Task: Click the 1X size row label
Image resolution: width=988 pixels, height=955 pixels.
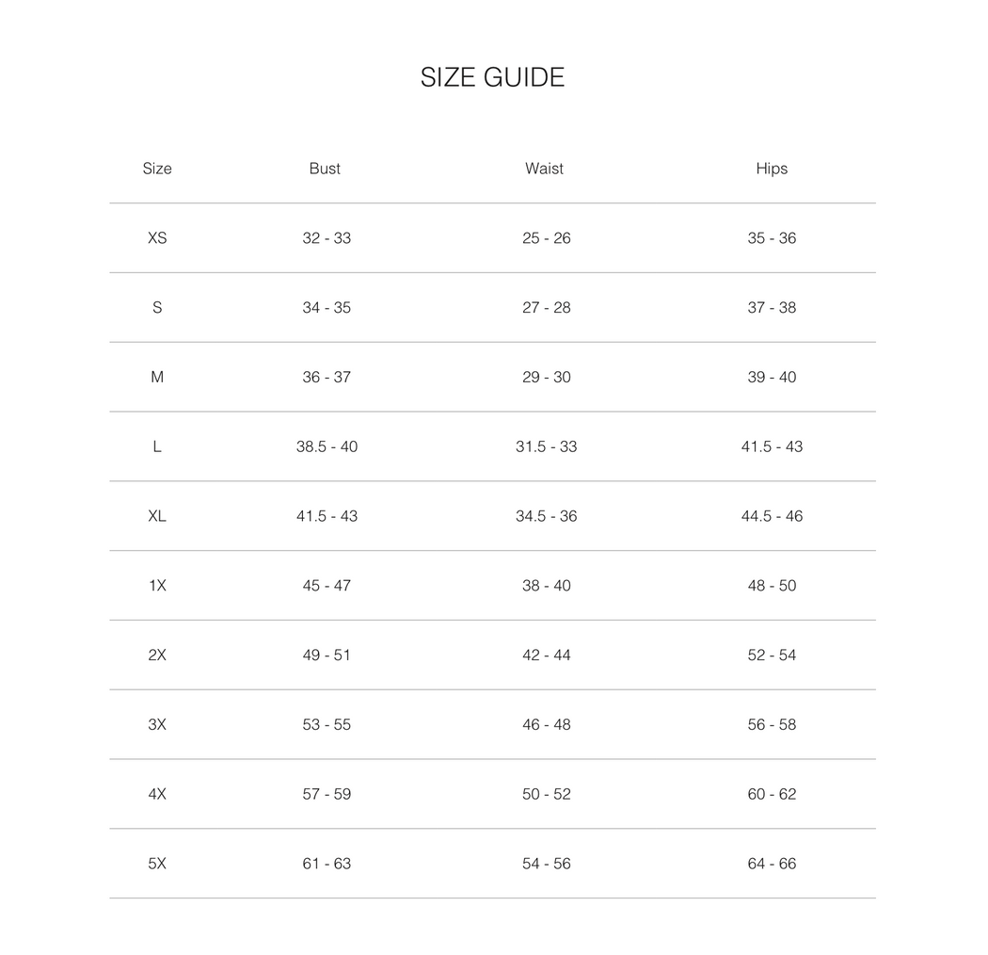Action: (x=157, y=586)
